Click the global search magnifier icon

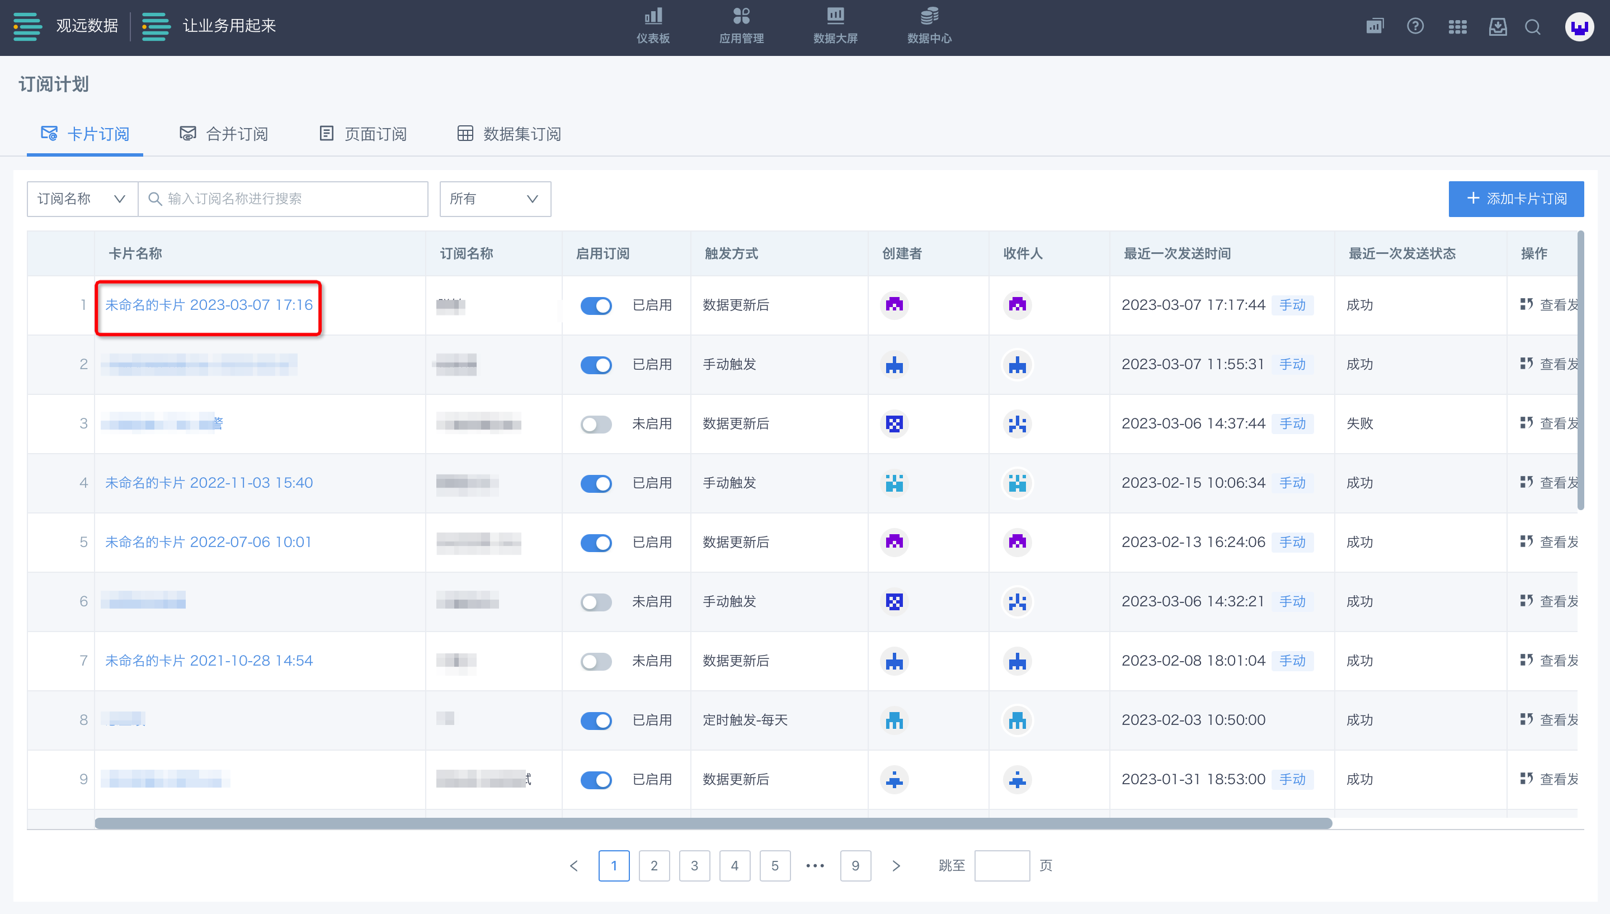click(1533, 26)
